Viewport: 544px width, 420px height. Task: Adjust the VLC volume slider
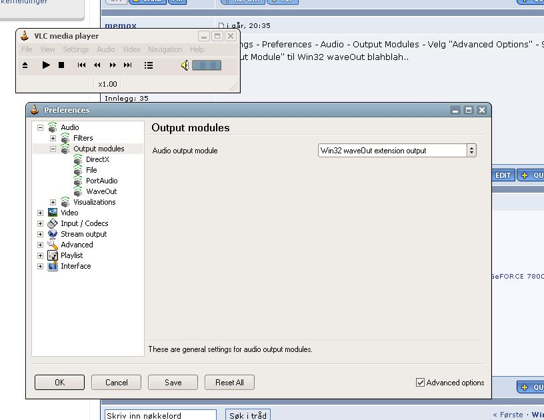pyautogui.click(x=207, y=65)
